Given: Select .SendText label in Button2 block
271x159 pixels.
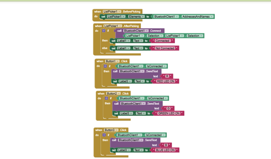Looking at the screenshot, I should [153, 104].
